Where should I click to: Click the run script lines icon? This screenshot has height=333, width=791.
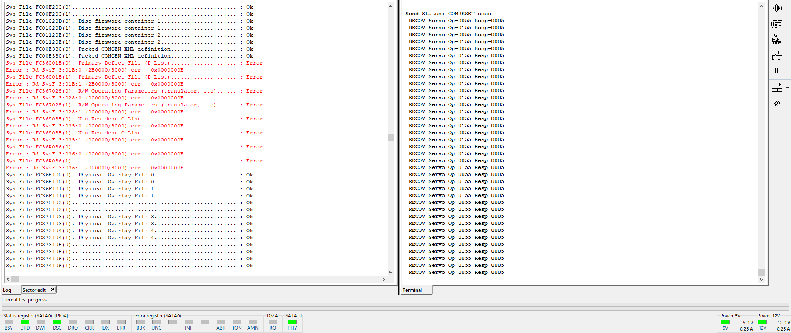tap(777, 88)
